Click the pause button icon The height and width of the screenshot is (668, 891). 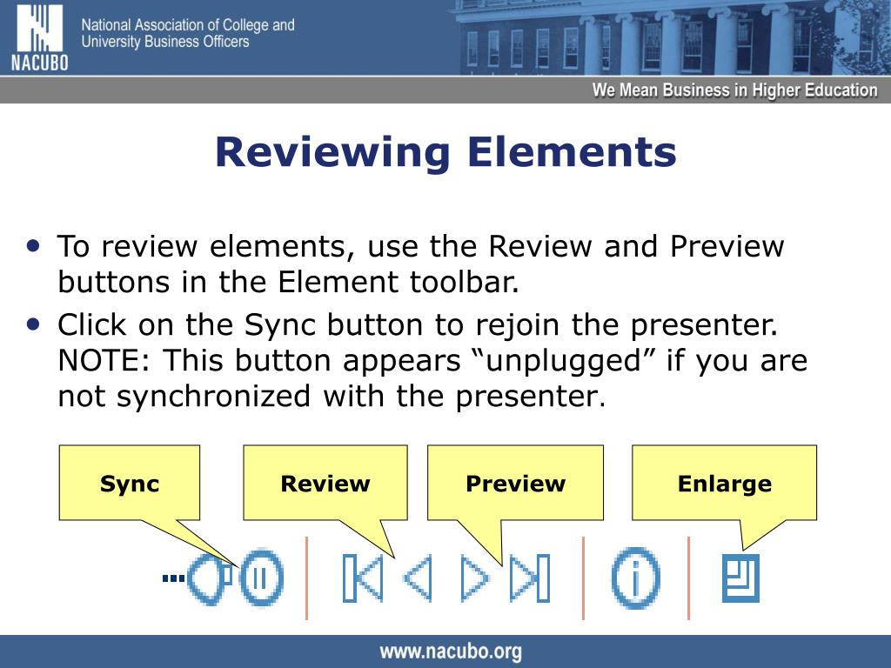261,578
